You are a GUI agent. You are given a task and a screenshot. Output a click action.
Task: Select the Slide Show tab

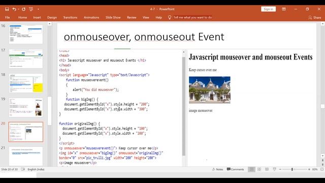click(113, 17)
